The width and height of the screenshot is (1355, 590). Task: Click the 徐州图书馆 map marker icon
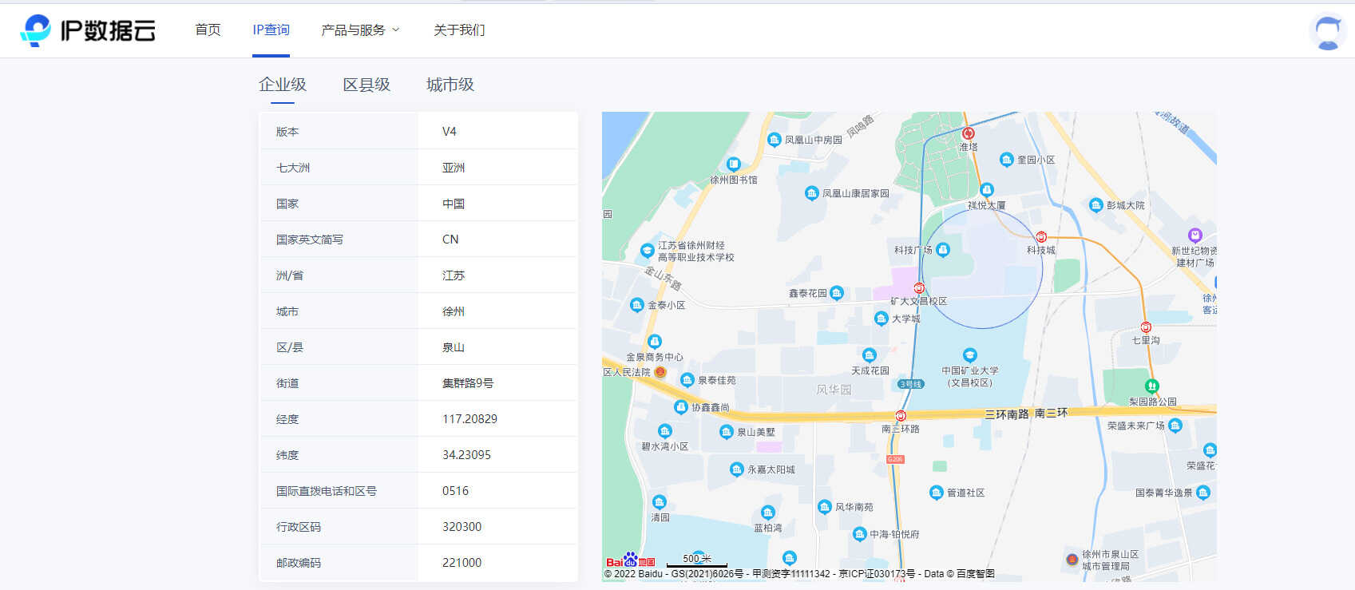(734, 164)
